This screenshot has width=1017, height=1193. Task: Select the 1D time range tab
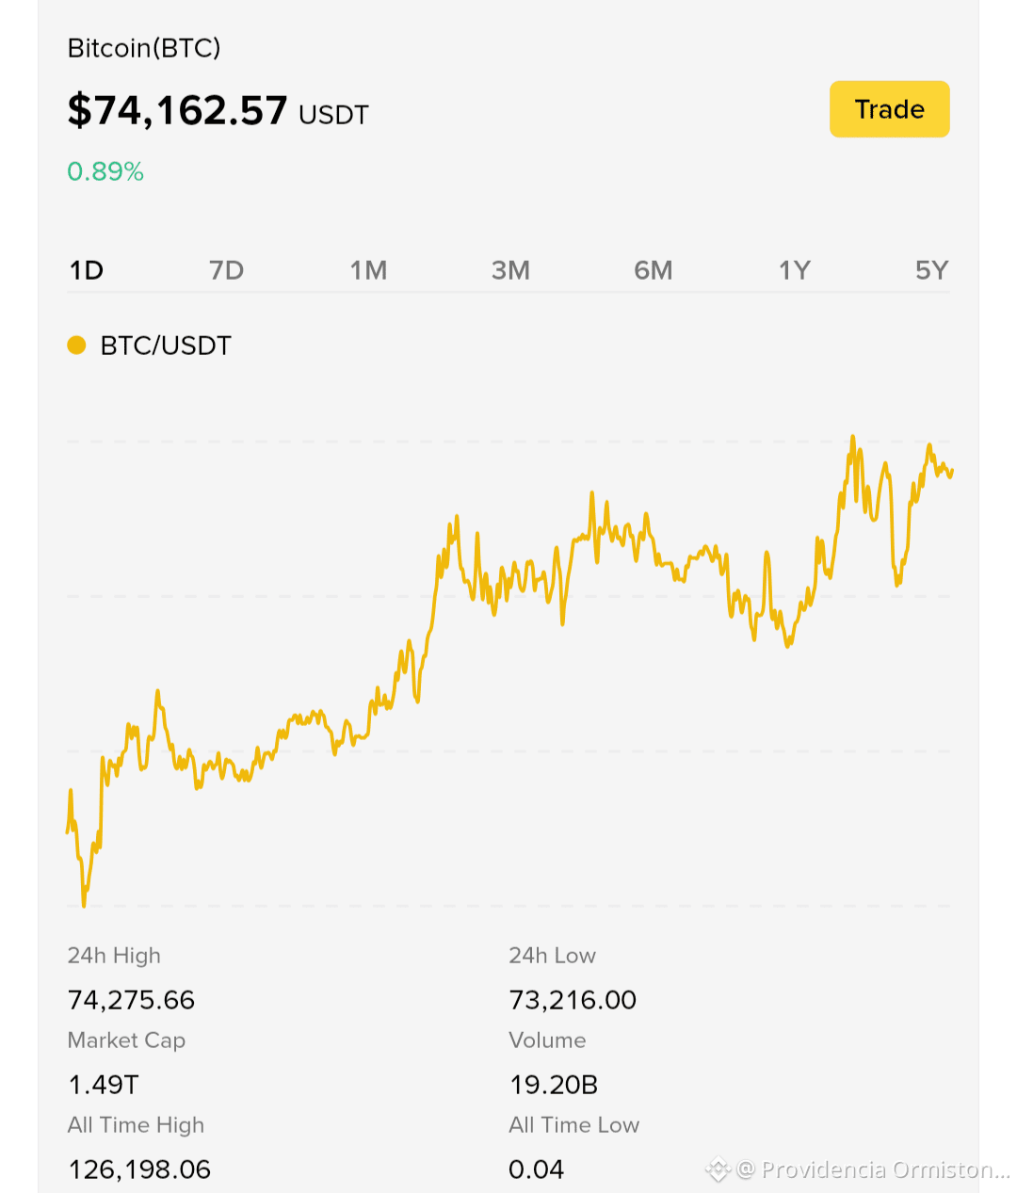point(87,271)
